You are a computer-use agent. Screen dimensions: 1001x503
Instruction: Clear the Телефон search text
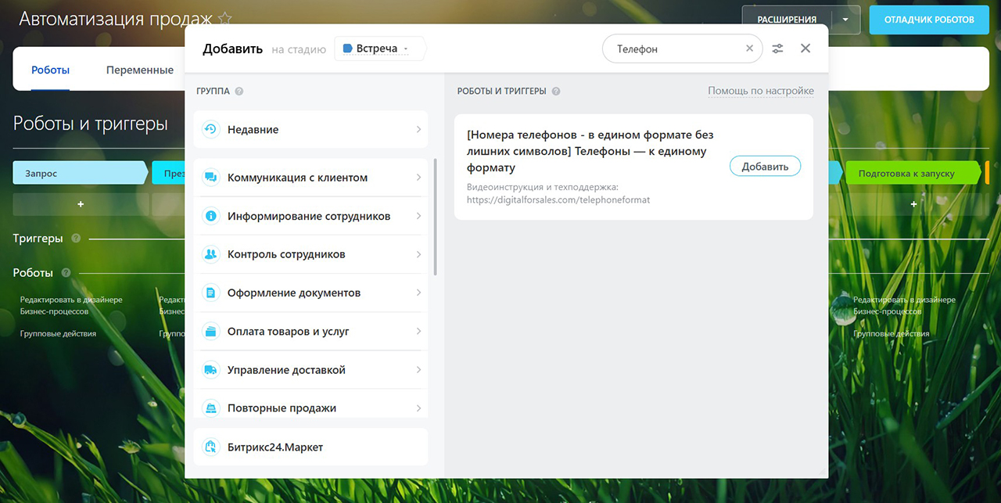point(749,49)
